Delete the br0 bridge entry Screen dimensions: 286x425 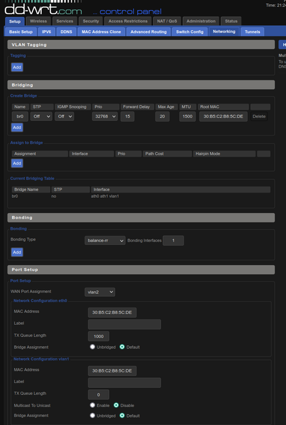coord(259,116)
